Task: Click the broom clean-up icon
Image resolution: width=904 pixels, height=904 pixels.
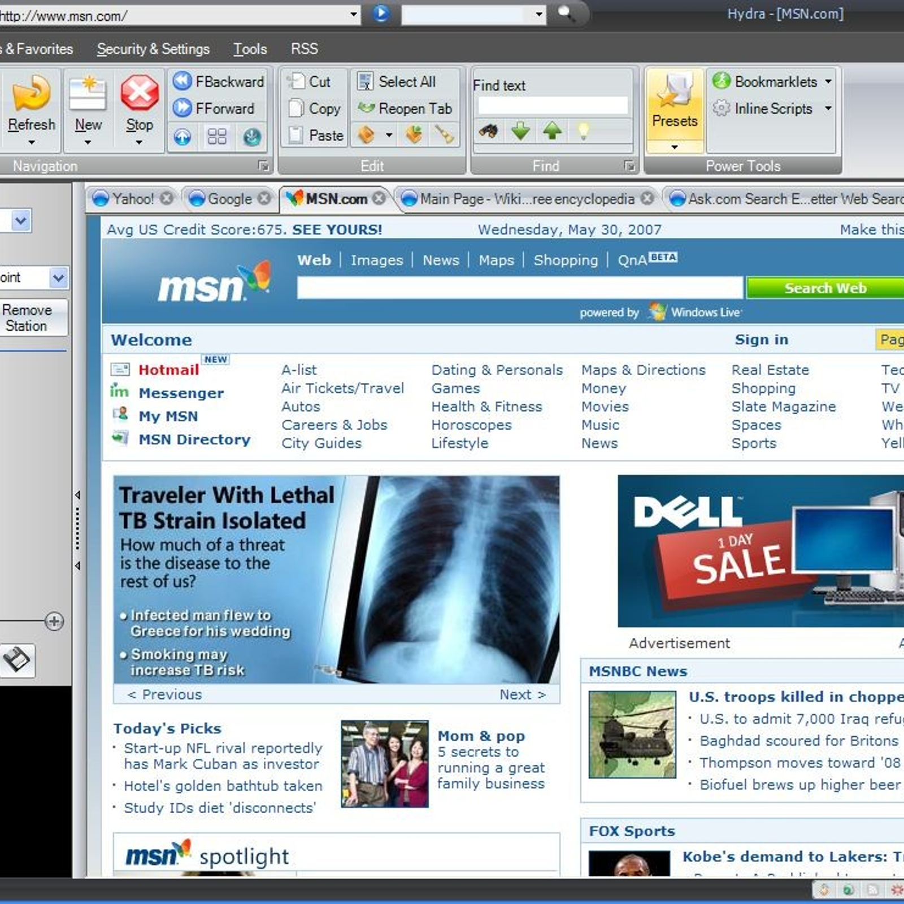Action: point(444,134)
